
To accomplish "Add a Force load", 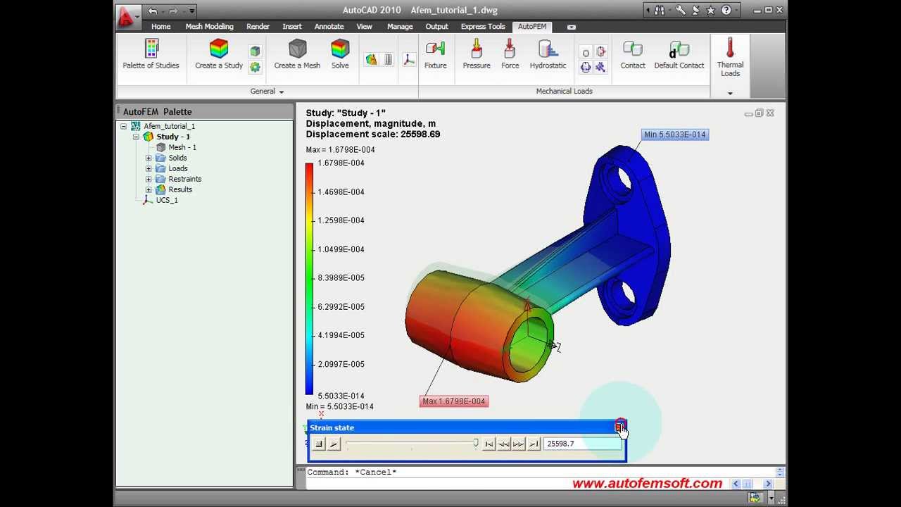I will (510, 54).
